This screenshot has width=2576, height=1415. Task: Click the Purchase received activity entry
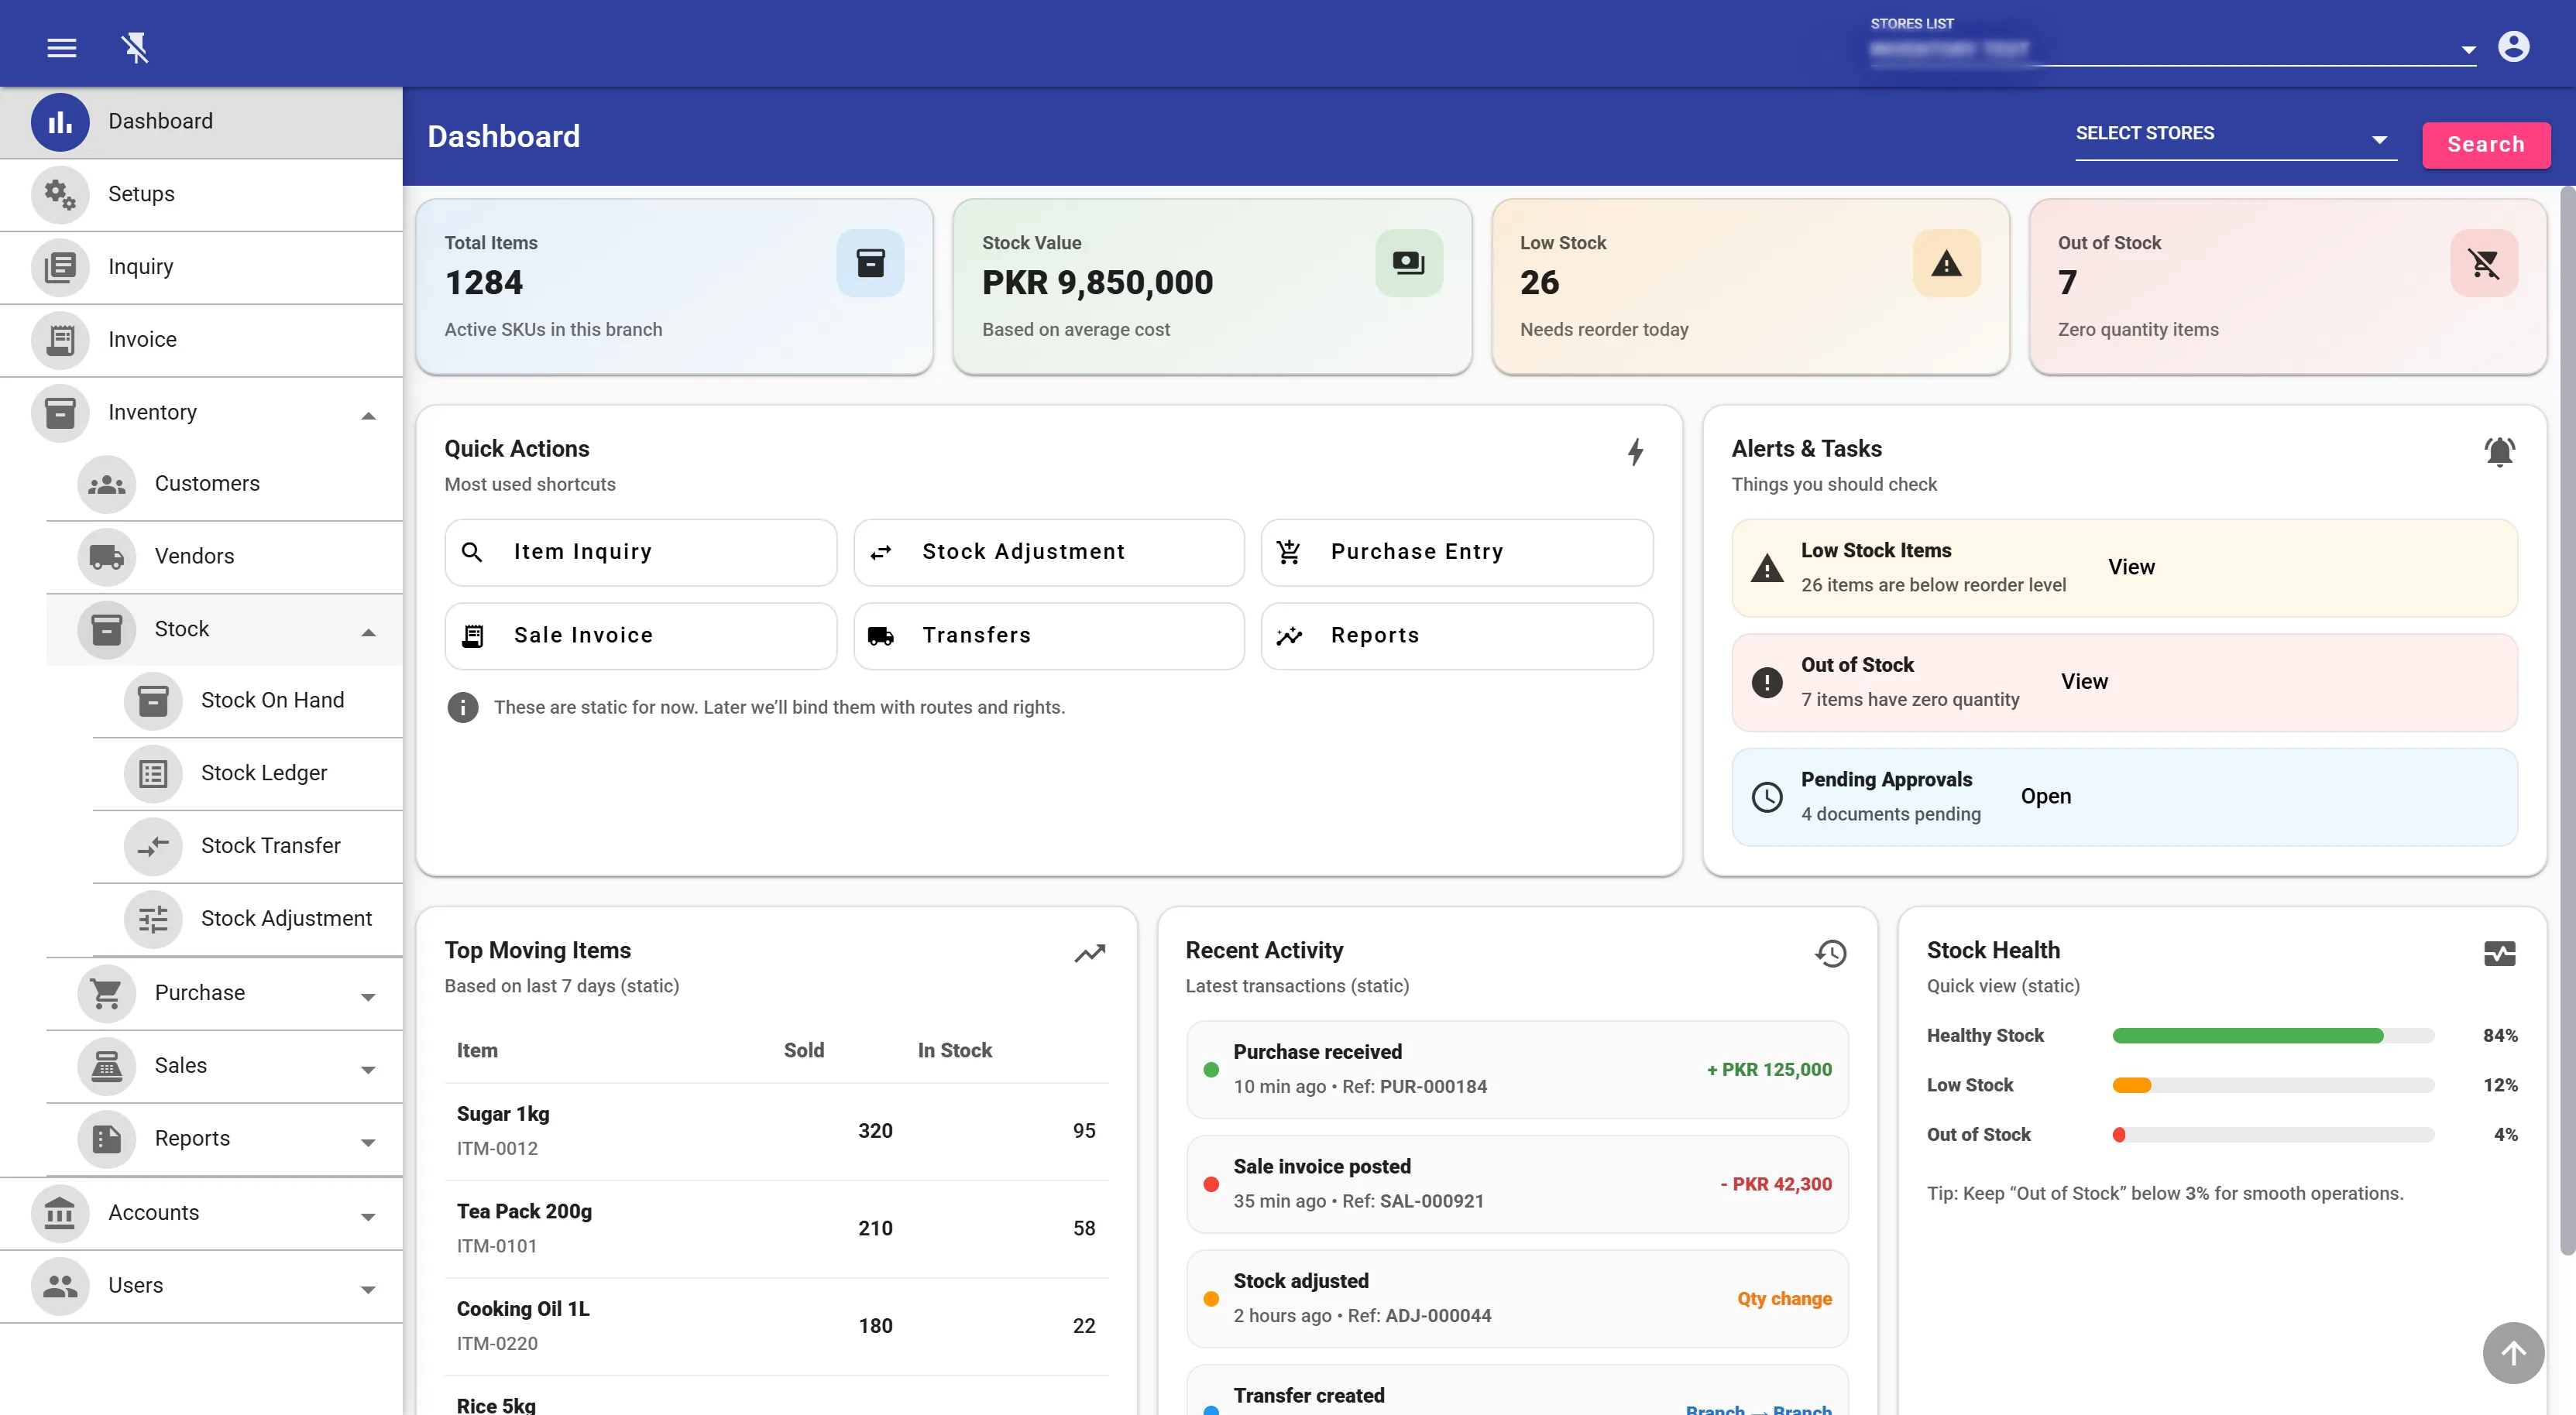[x=1517, y=1069]
